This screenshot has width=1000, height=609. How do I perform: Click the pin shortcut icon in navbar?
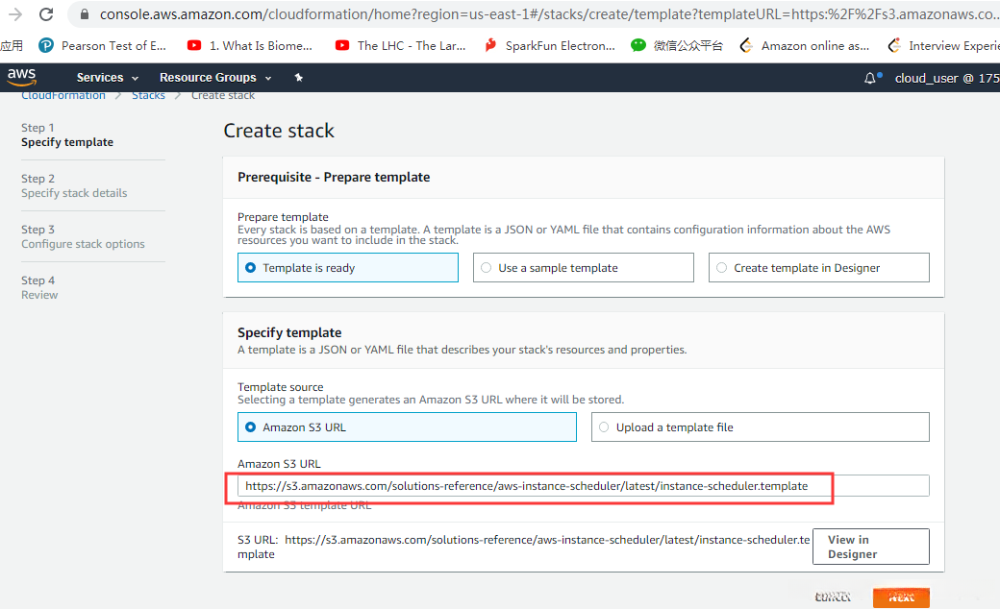pos(299,78)
